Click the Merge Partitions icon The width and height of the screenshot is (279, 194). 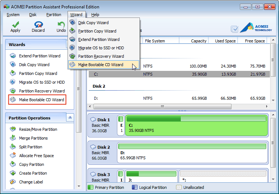[x=13, y=138]
